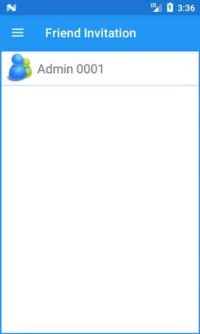
Task: Tap the LTE signal strength icon
Action: tap(156, 8)
